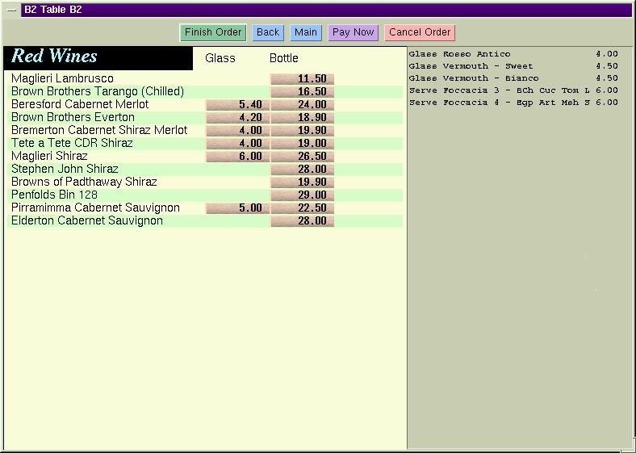The width and height of the screenshot is (636, 453).
Task: Return to the Main menu
Action: point(306,32)
